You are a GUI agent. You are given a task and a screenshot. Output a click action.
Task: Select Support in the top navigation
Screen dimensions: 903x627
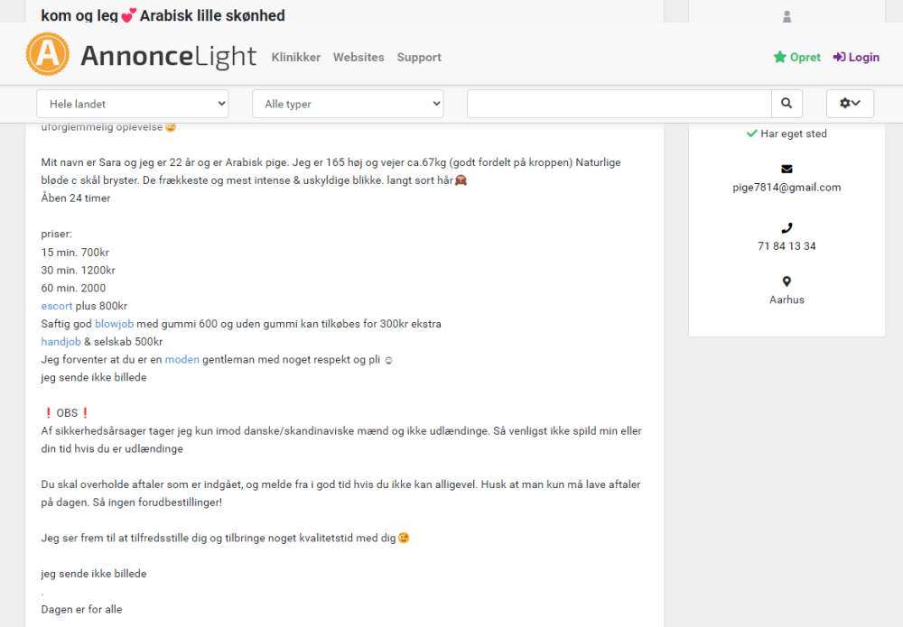(x=419, y=57)
